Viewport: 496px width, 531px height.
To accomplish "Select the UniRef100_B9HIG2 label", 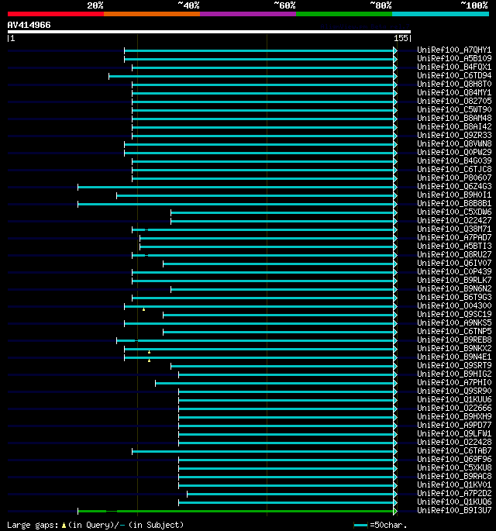I will click(454, 374).
